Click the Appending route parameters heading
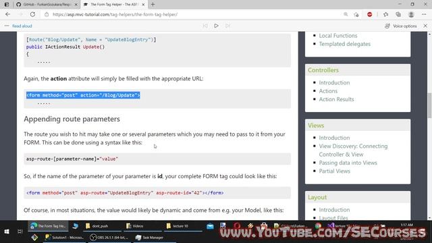The image size is (432, 243). (72, 119)
